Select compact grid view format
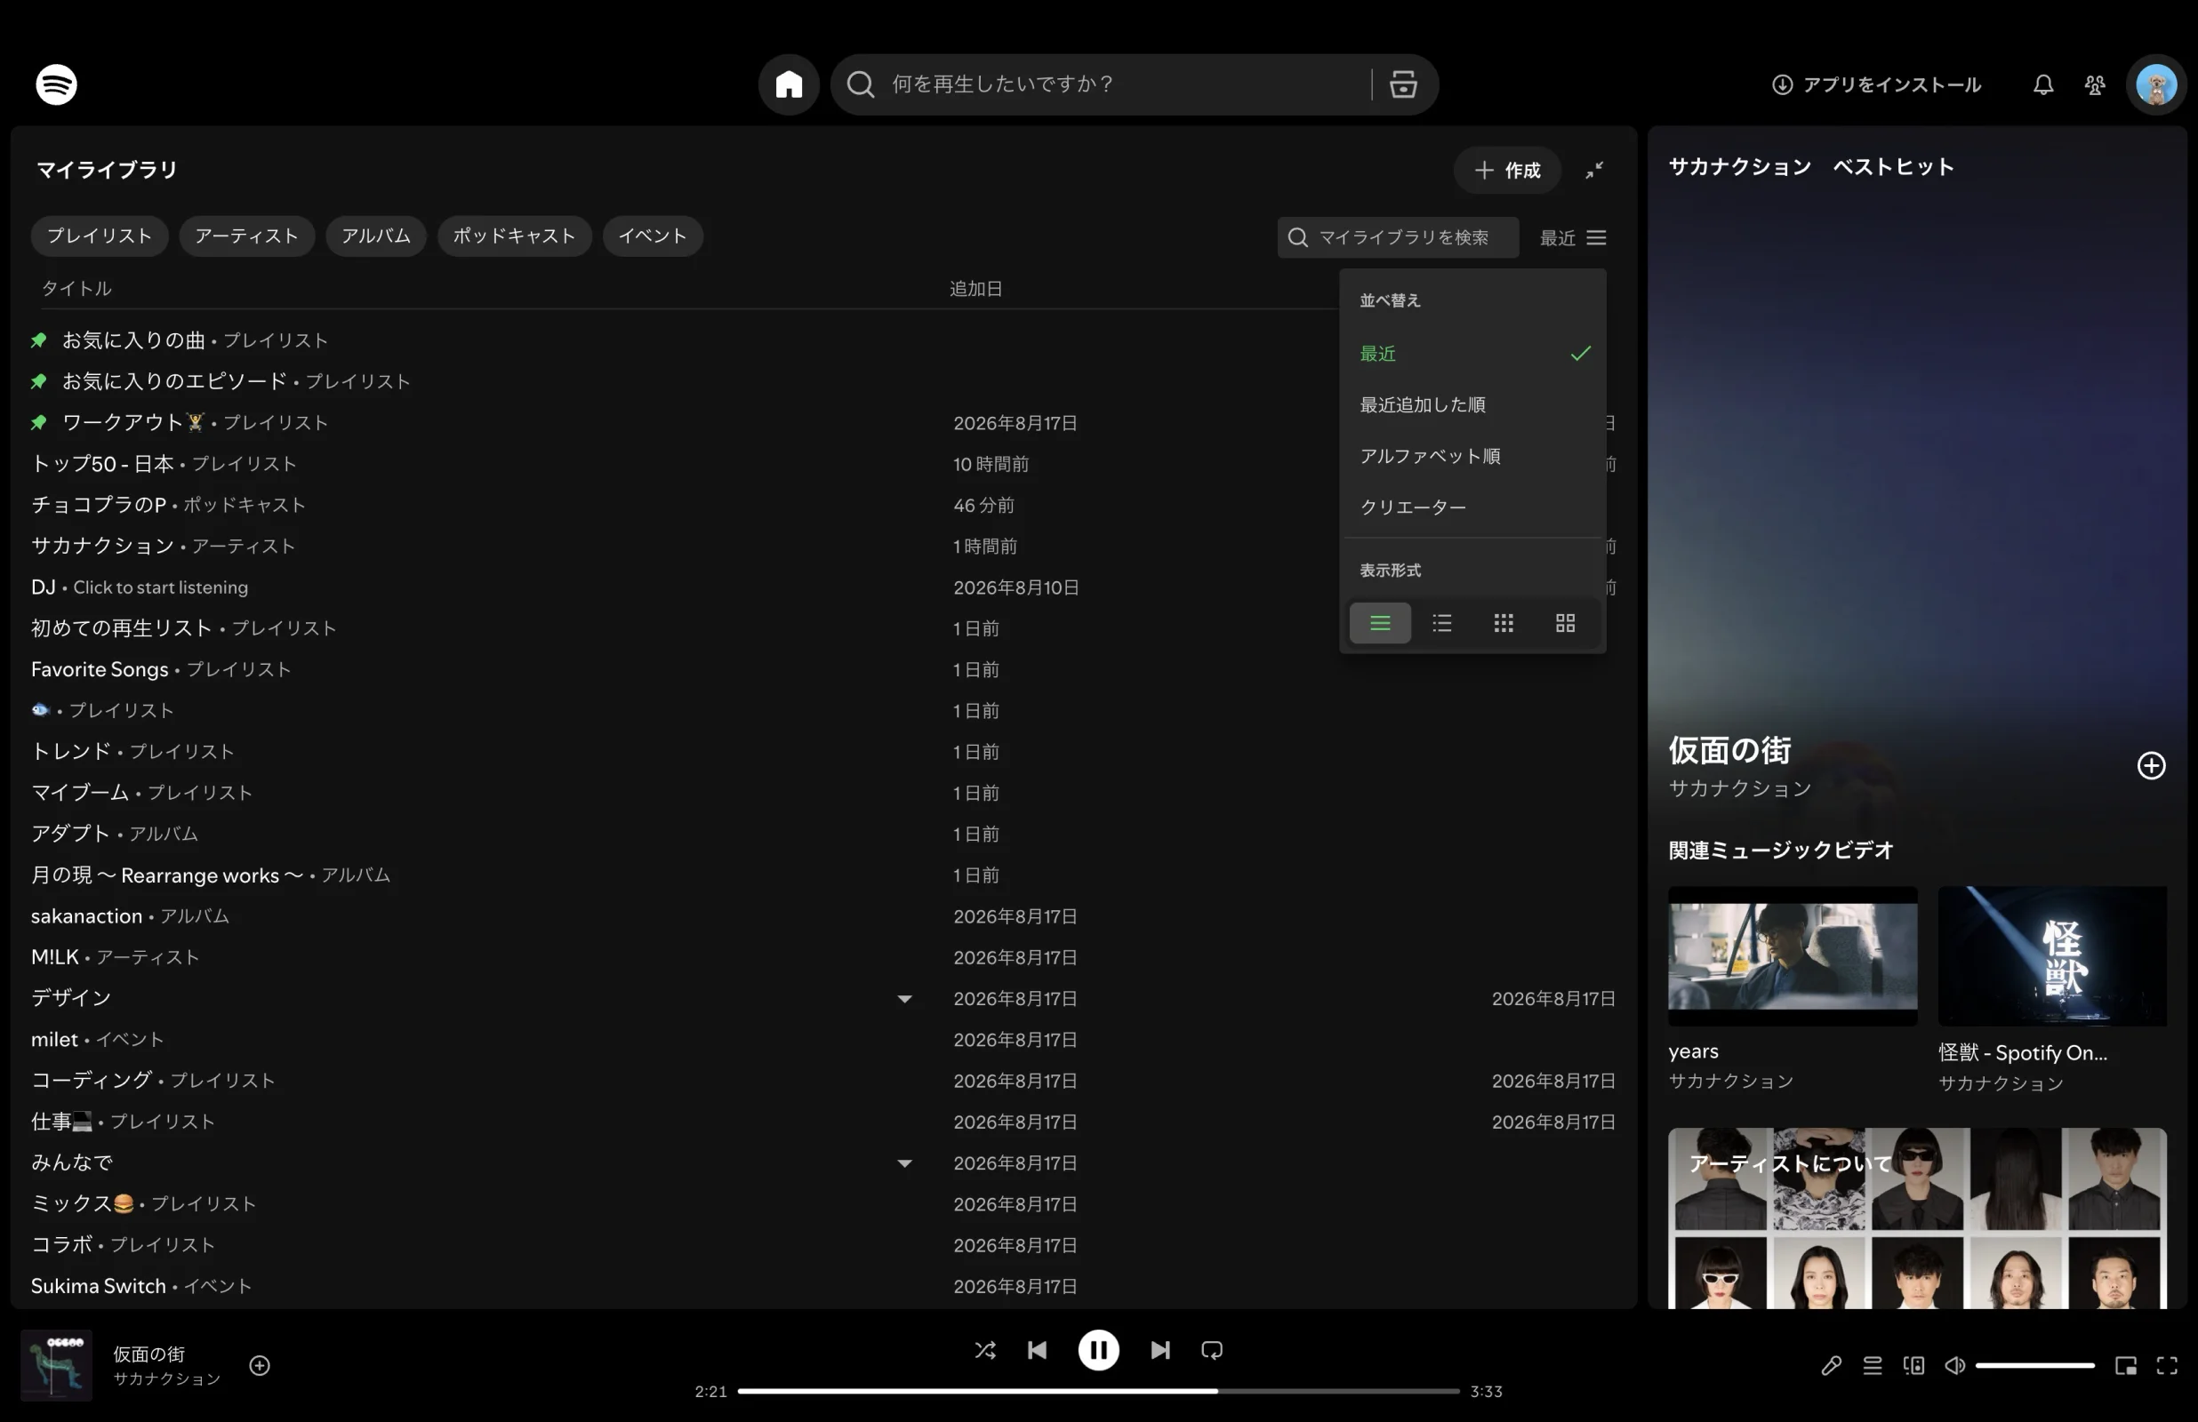This screenshot has width=2198, height=1422. point(1504,622)
